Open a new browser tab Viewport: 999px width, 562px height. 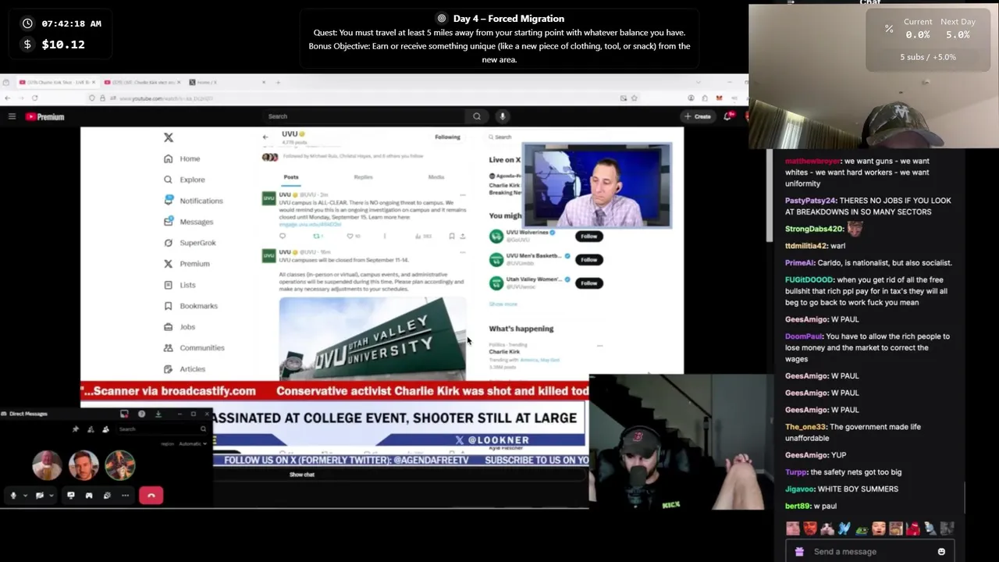coord(278,82)
